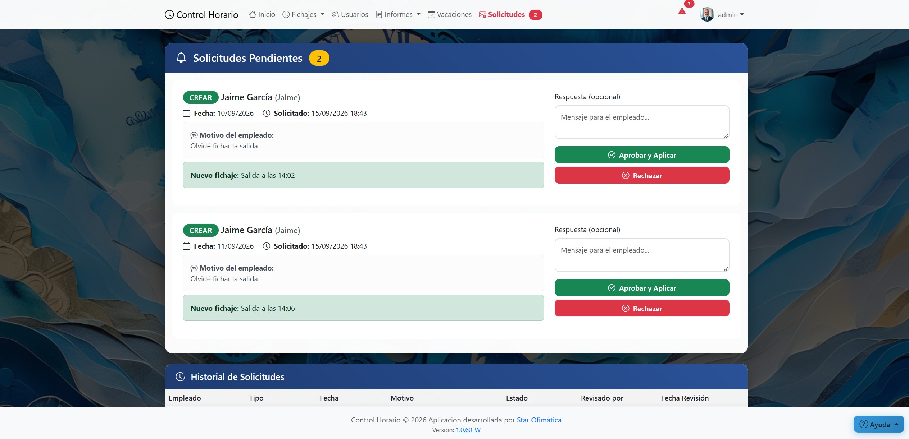Expand the Fichajes dropdown menu
The width and height of the screenshot is (909, 439).
tap(304, 14)
